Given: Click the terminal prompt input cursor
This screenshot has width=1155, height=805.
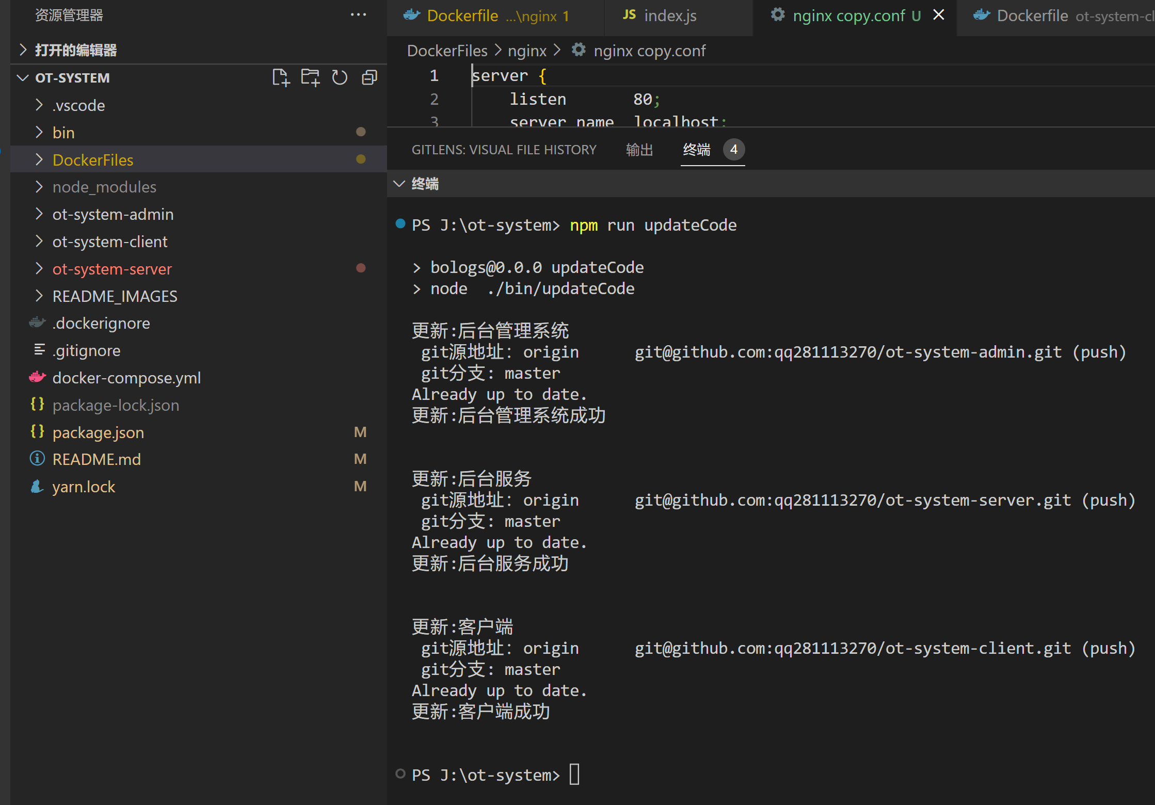Looking at the screenshot, I should pyautogui.click(x=574, y=775).
